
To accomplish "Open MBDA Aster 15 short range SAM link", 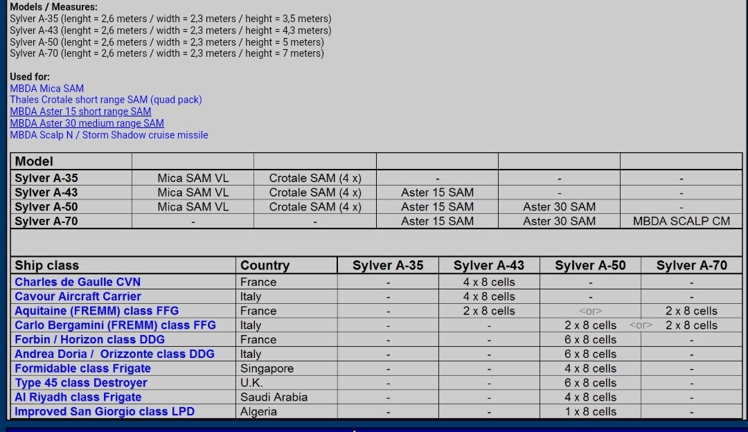I will tap(80, 111).
